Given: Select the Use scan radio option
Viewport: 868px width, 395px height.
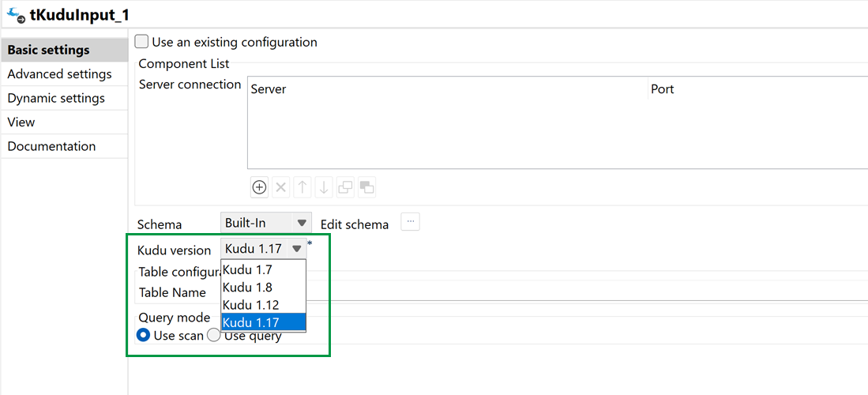Looking at the screenshot, I should pos(144,335).
